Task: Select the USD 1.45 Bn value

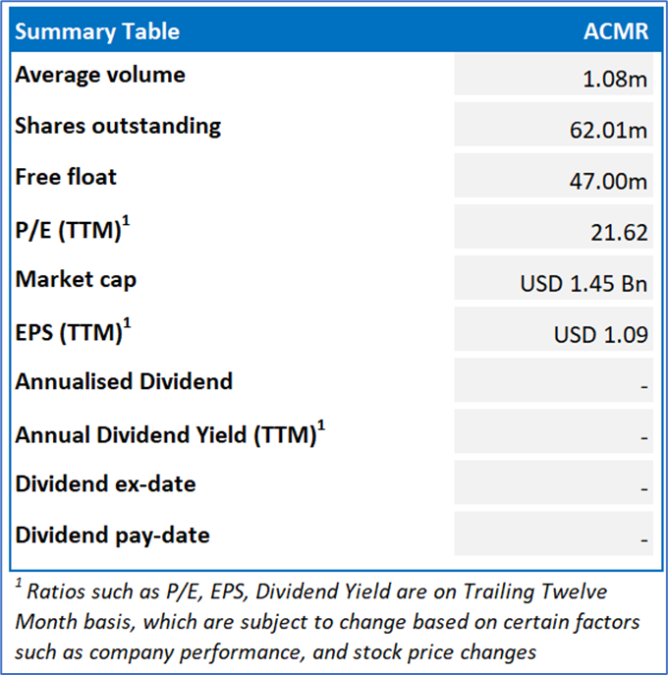Action: [x=584, y=284]
